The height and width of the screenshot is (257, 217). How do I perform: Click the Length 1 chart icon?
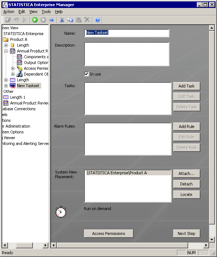pyautogui.click(x=6, y=97)
